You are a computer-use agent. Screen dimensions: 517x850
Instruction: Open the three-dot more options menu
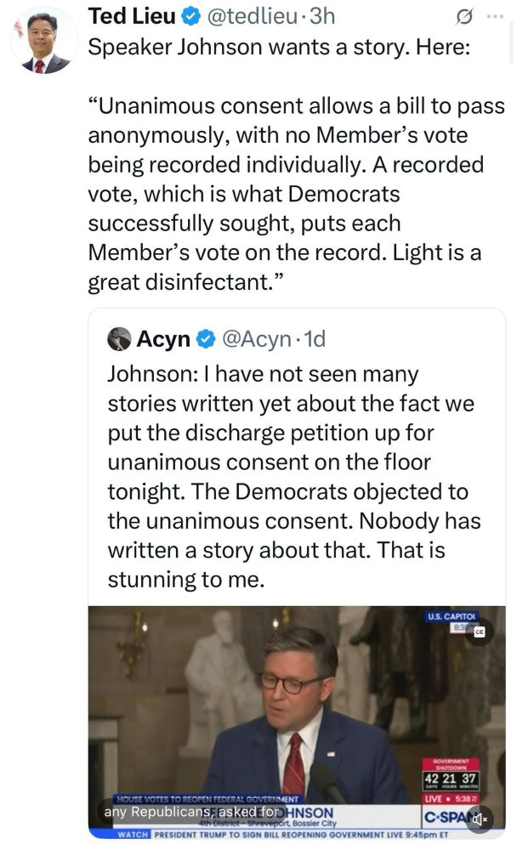pyautogui.click(x=495, y=16)
